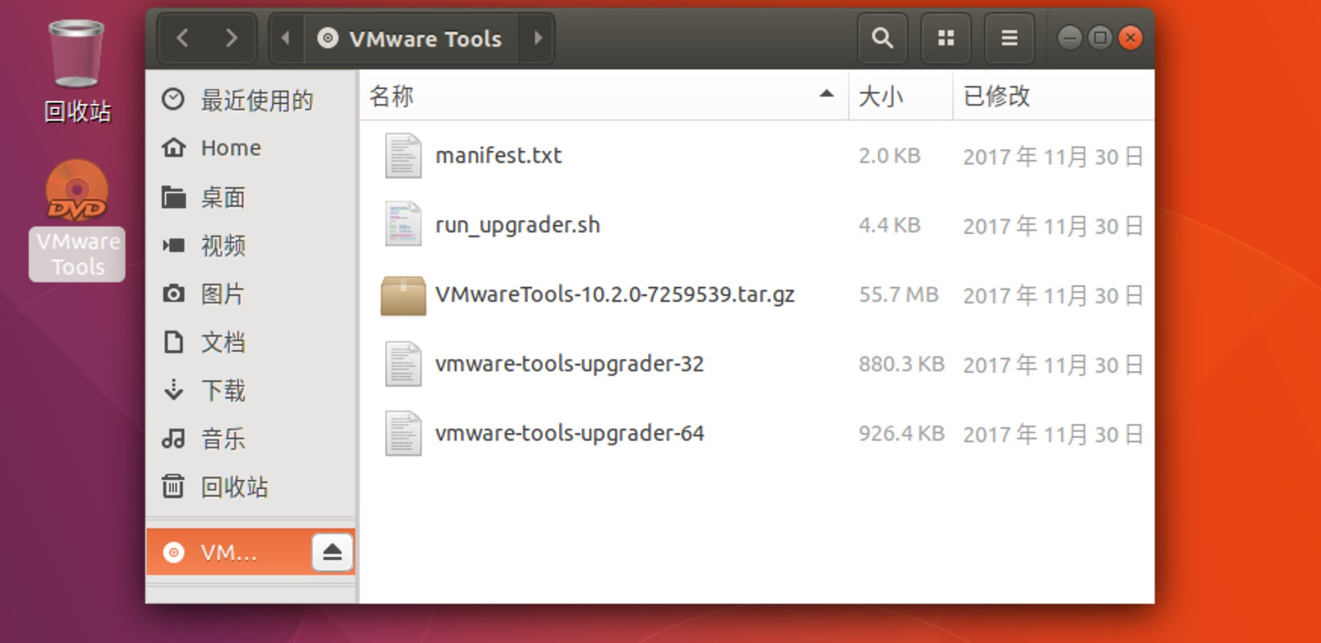This screenshot has height=643, width=1321.
Task: Click the trash can icon in the sidebar
Action: (173, 486)
